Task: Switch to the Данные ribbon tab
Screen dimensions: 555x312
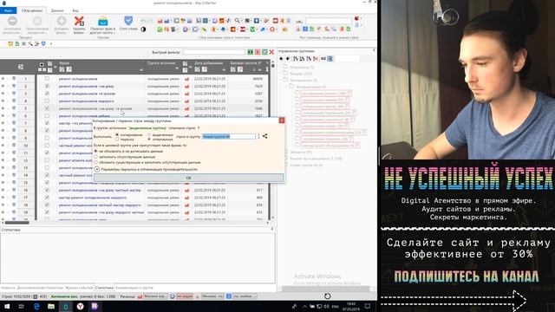Action: pos(57,10)
